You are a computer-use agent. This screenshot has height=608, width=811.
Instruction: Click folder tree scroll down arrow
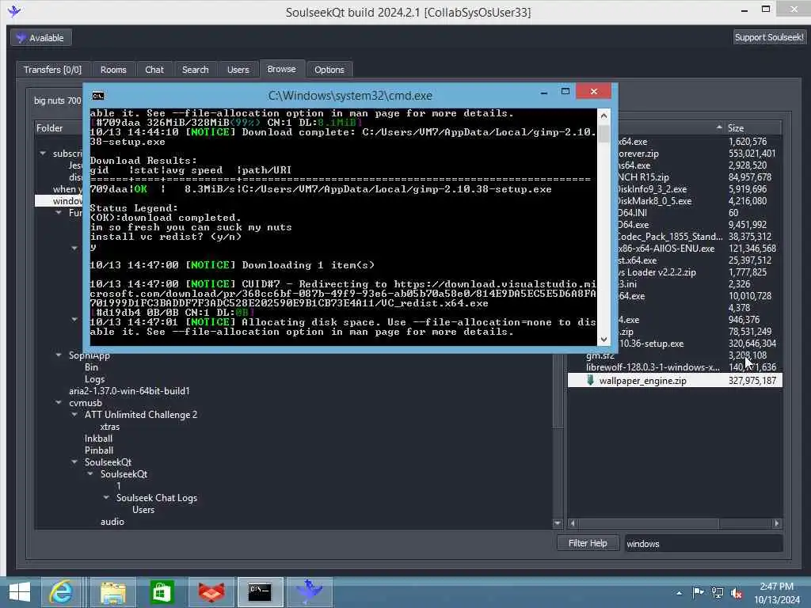click(x=557, y=523)
